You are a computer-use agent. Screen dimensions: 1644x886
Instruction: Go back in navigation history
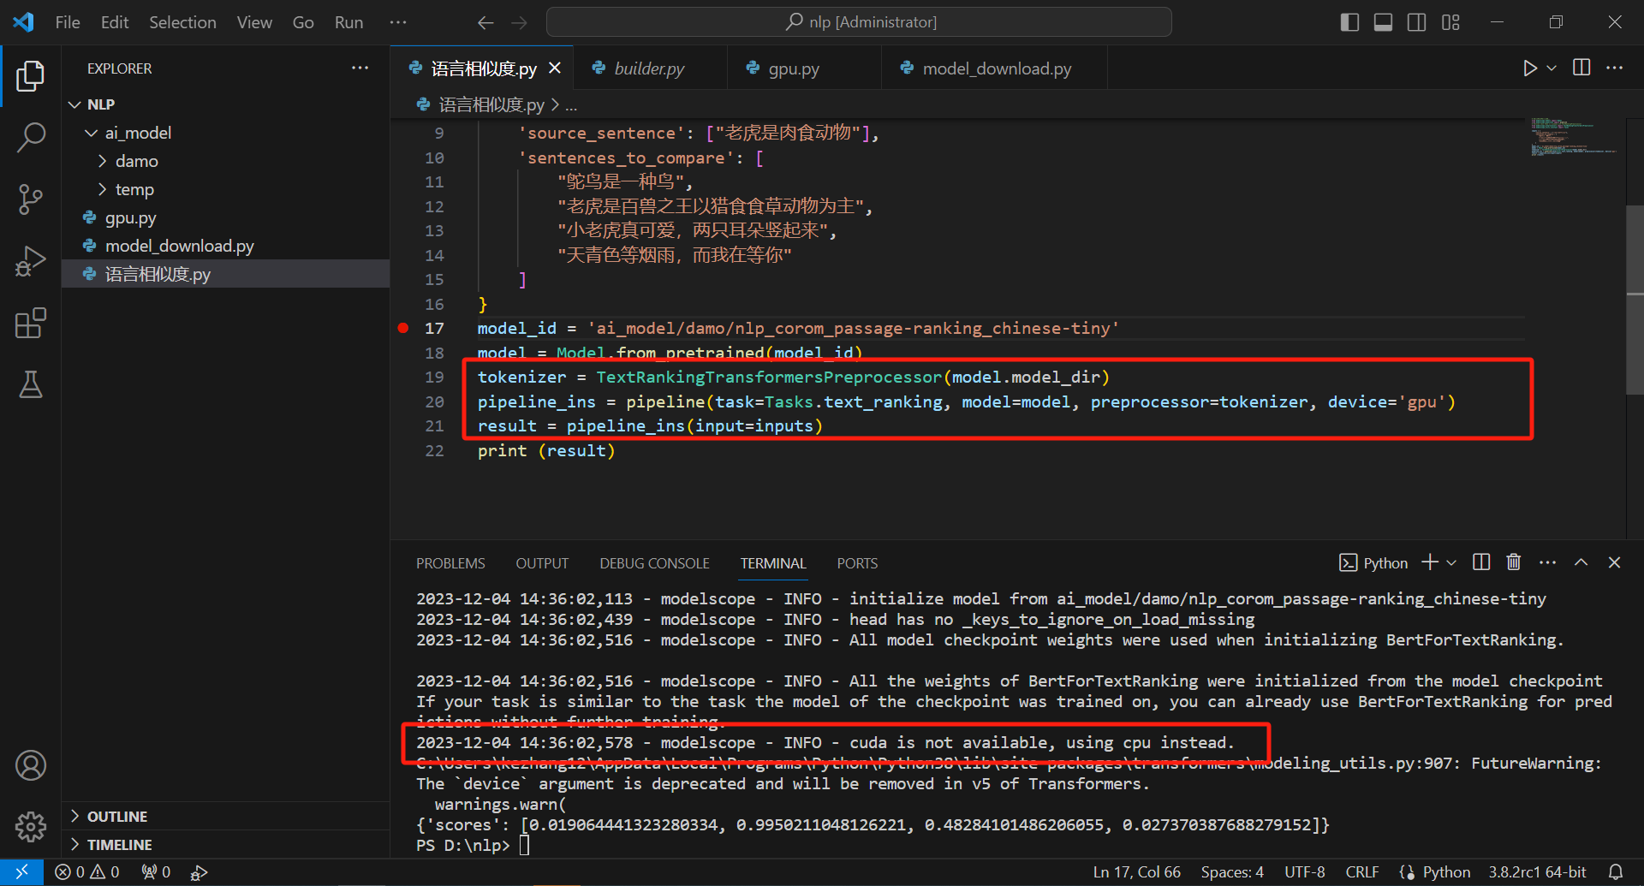pyautogui.click(x=485, y=22)
